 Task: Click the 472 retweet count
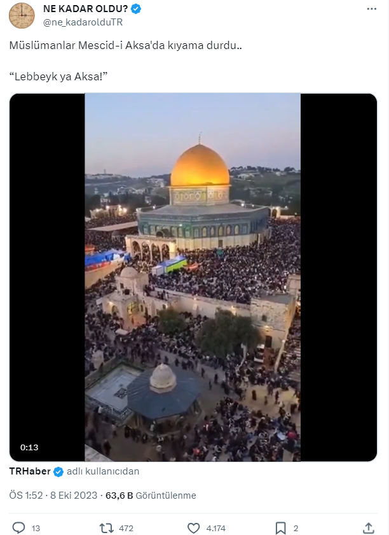[x=126, y=528]
